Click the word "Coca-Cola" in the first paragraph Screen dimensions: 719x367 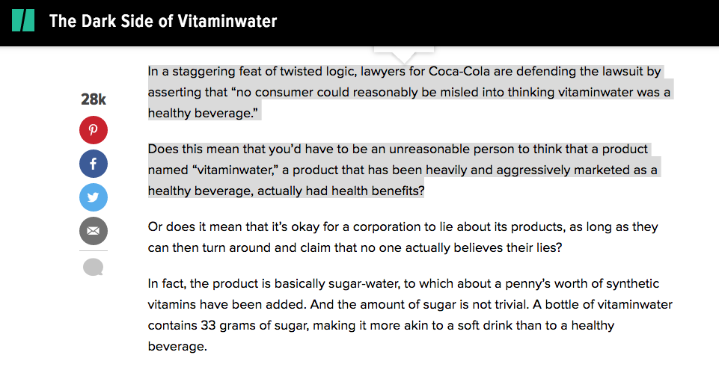tap(456, 72)
